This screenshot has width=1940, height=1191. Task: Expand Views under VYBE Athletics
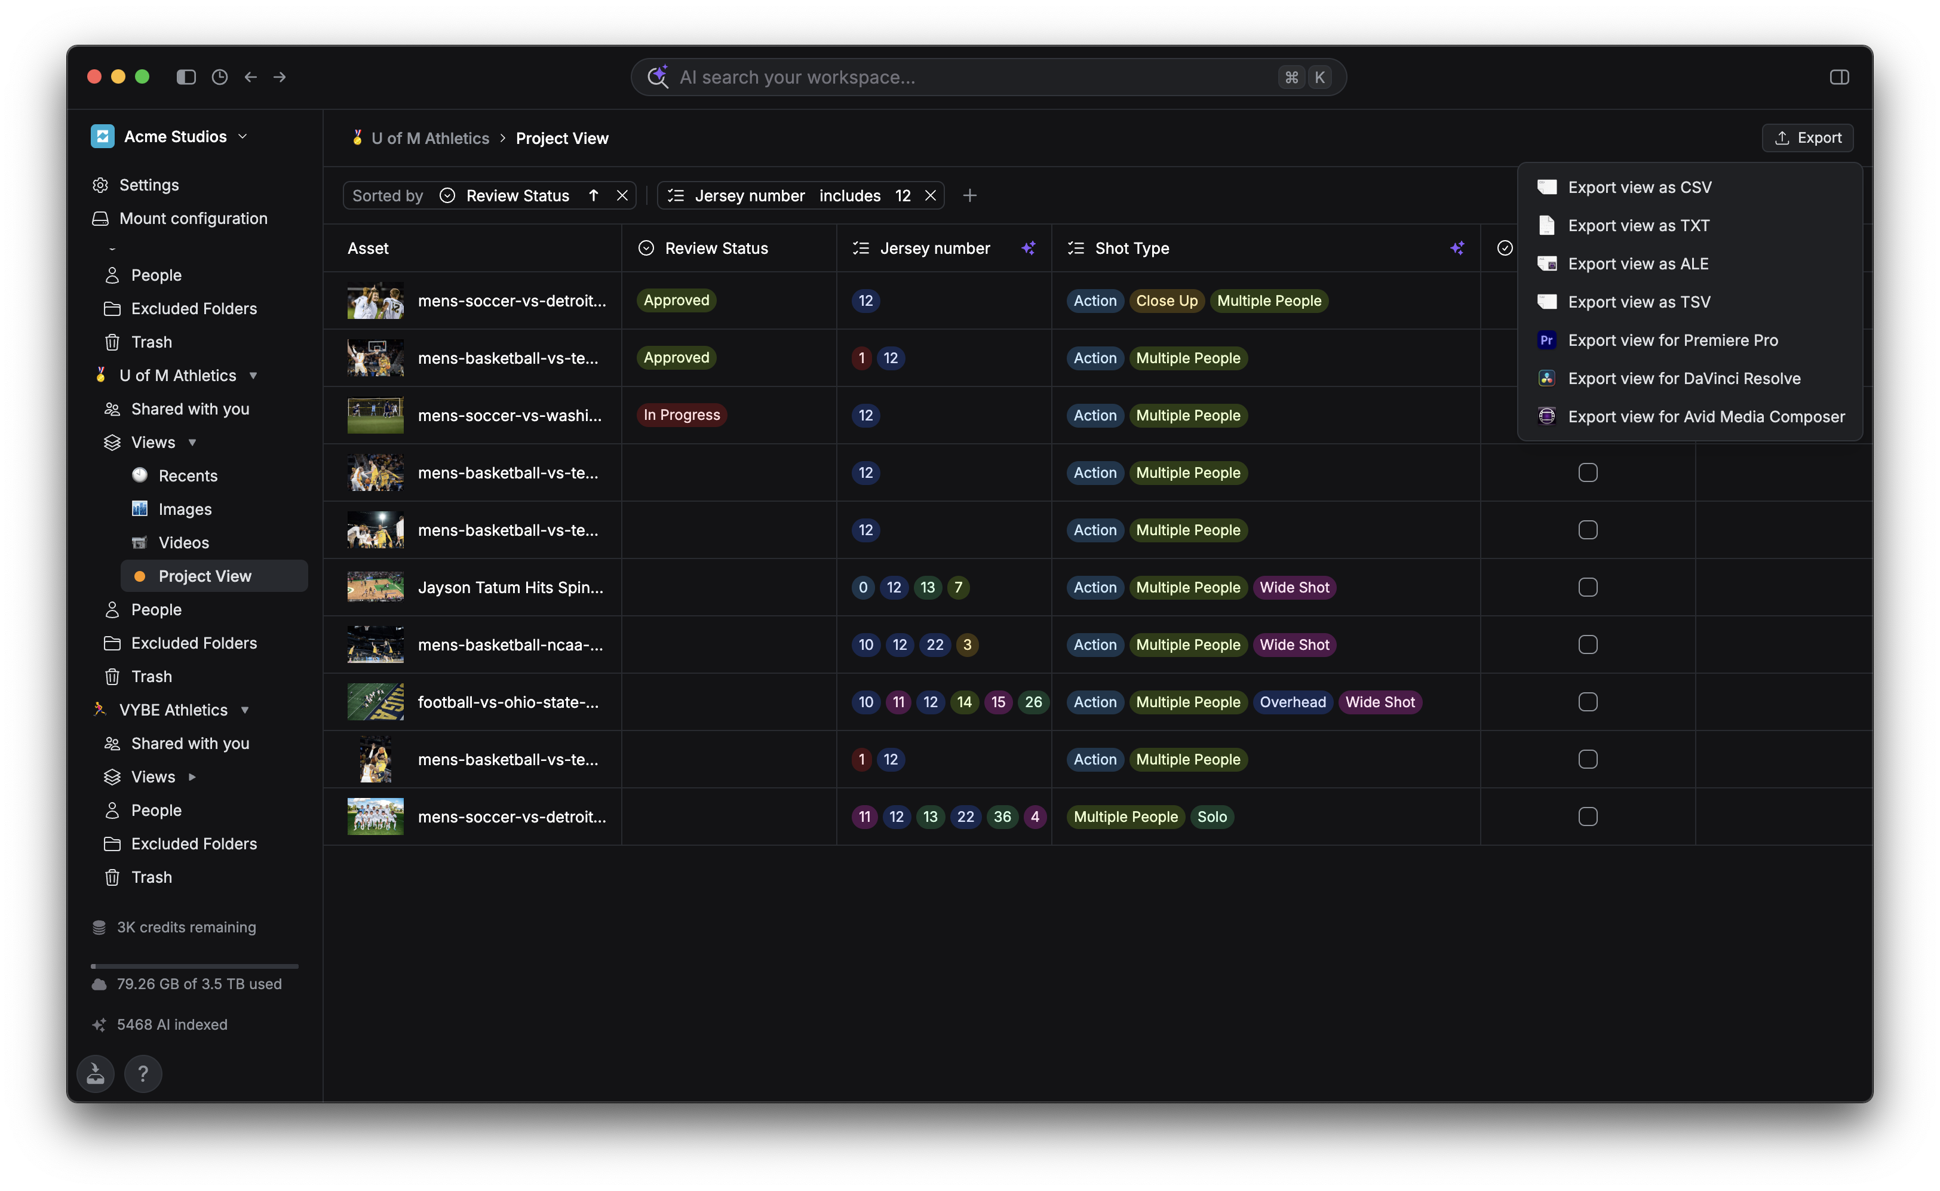(x=191, y=778)
